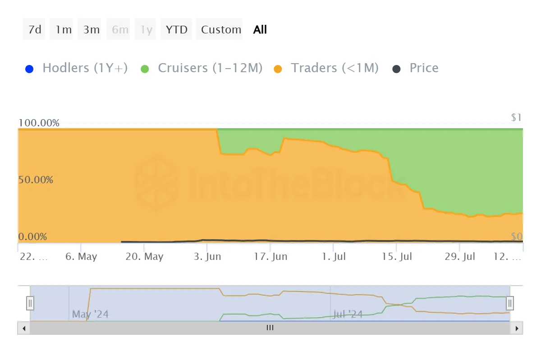Screen dimensions: 541x361
Task: Click the dark Price legend dot
Action: click(396, 69)
